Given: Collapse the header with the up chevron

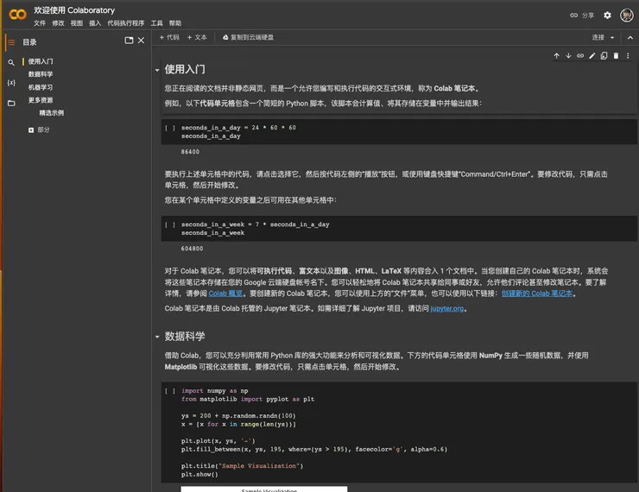Looking at the screenshot, I should pyautogui.click(x=630, y=37).
